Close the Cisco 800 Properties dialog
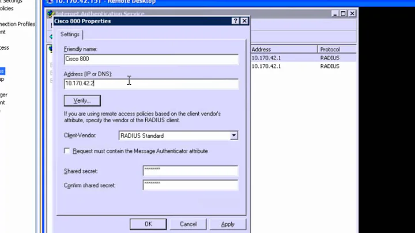The height and width of the screenshot is (233, 415). (x=244, y=21)
